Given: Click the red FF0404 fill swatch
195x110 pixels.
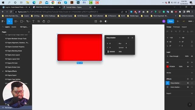Looking at the screenshot, I should [x=168, y=67].
